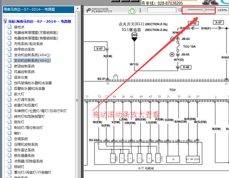The height and width of the screenshot is (178, 229).
Task: Click the document icon beside 倒车灯
Action: click(x=10, y=122)
